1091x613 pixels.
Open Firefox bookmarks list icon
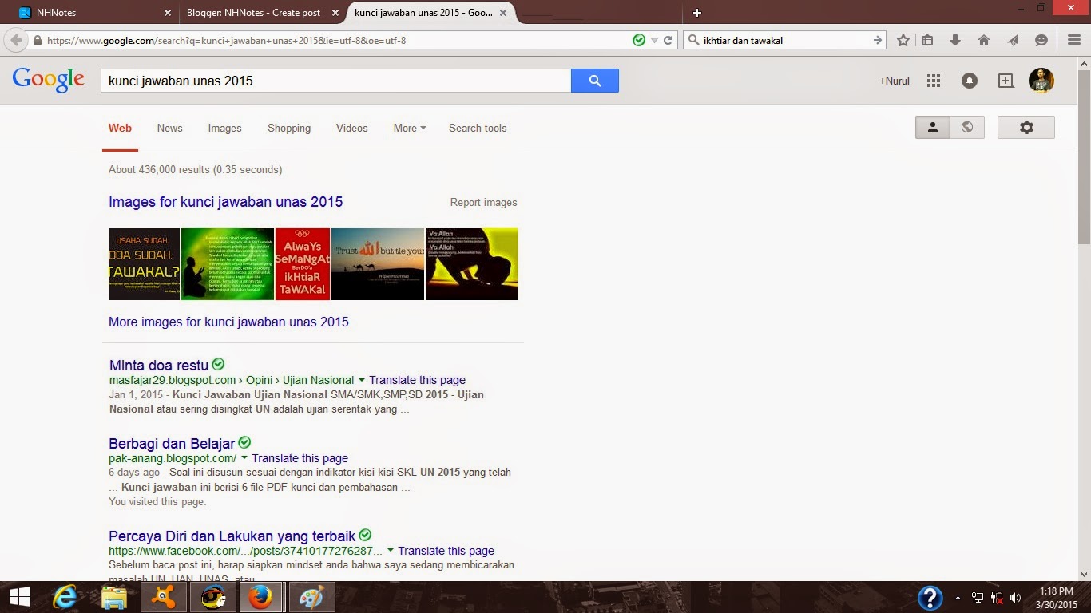pos(927,40)
